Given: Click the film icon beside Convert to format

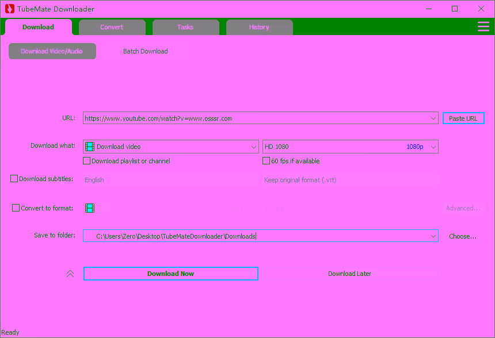Looking at the screenshot, I should point(90,208).
